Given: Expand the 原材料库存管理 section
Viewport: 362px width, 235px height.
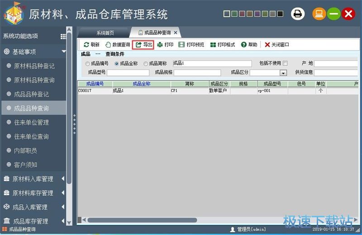Looking at the screenshot, I should coord(63,193).
